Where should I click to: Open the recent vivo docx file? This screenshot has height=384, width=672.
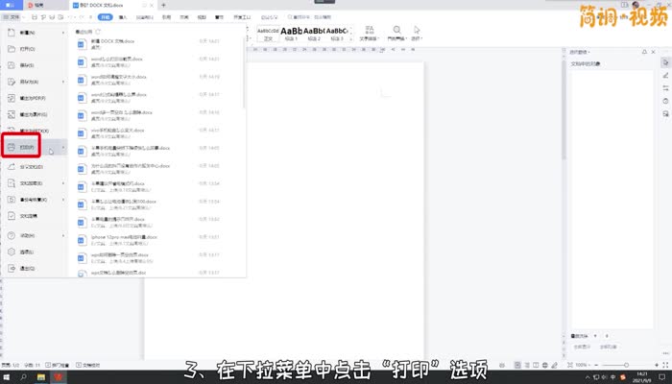pyautogui.click(x=155, y=132)
